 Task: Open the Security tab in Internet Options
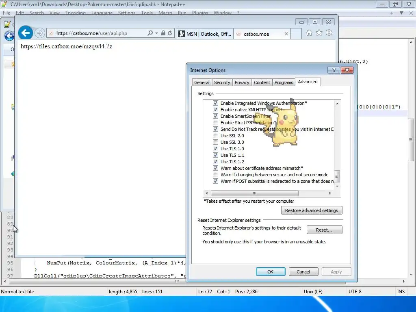tap(222, 82)
